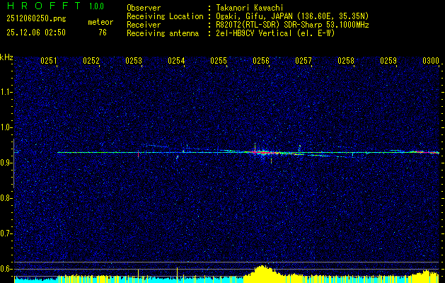445x283 pixels.
Task: Click the 0.9 kHz axis label
Action: point(6,163)
